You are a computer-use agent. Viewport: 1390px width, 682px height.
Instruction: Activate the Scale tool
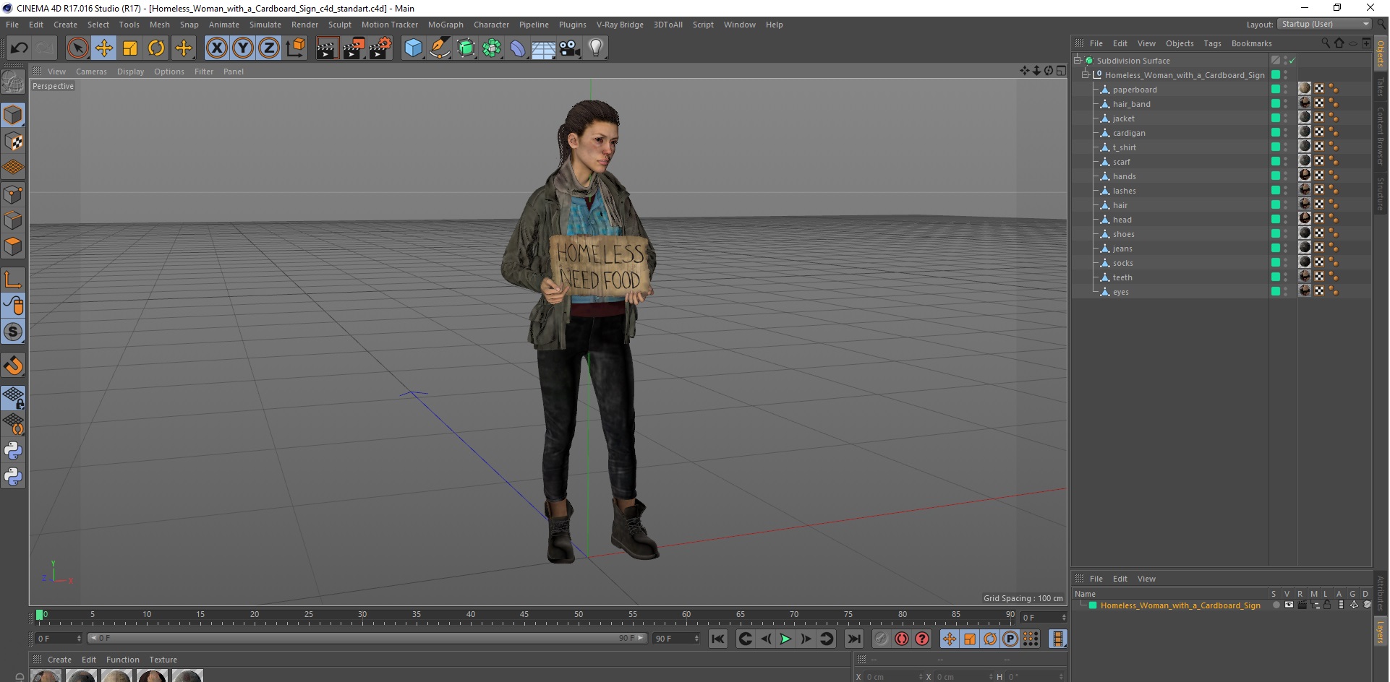pyautogui.click(x=130, y=48)
